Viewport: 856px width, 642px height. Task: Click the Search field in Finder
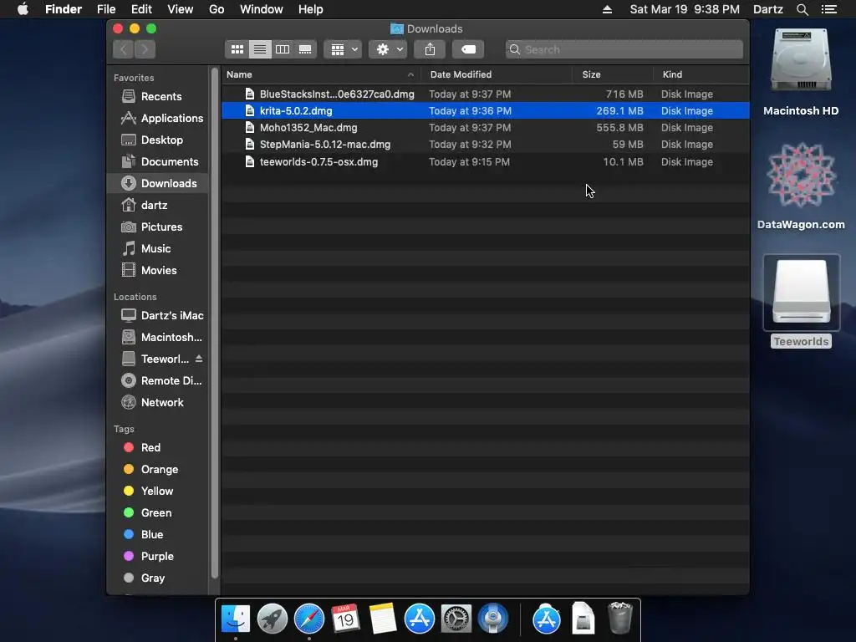pyautogui.click(x=624, y=49)
